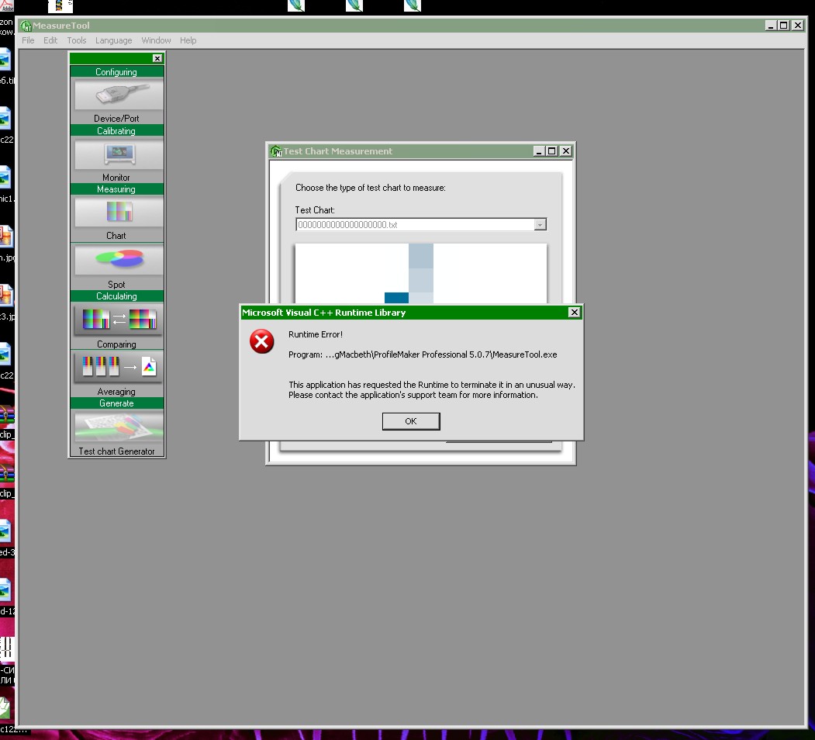The width and height of the screenshot is (815, 740).
Task: Click the MeasureTool title bar app icon
Action: [26, 26]
